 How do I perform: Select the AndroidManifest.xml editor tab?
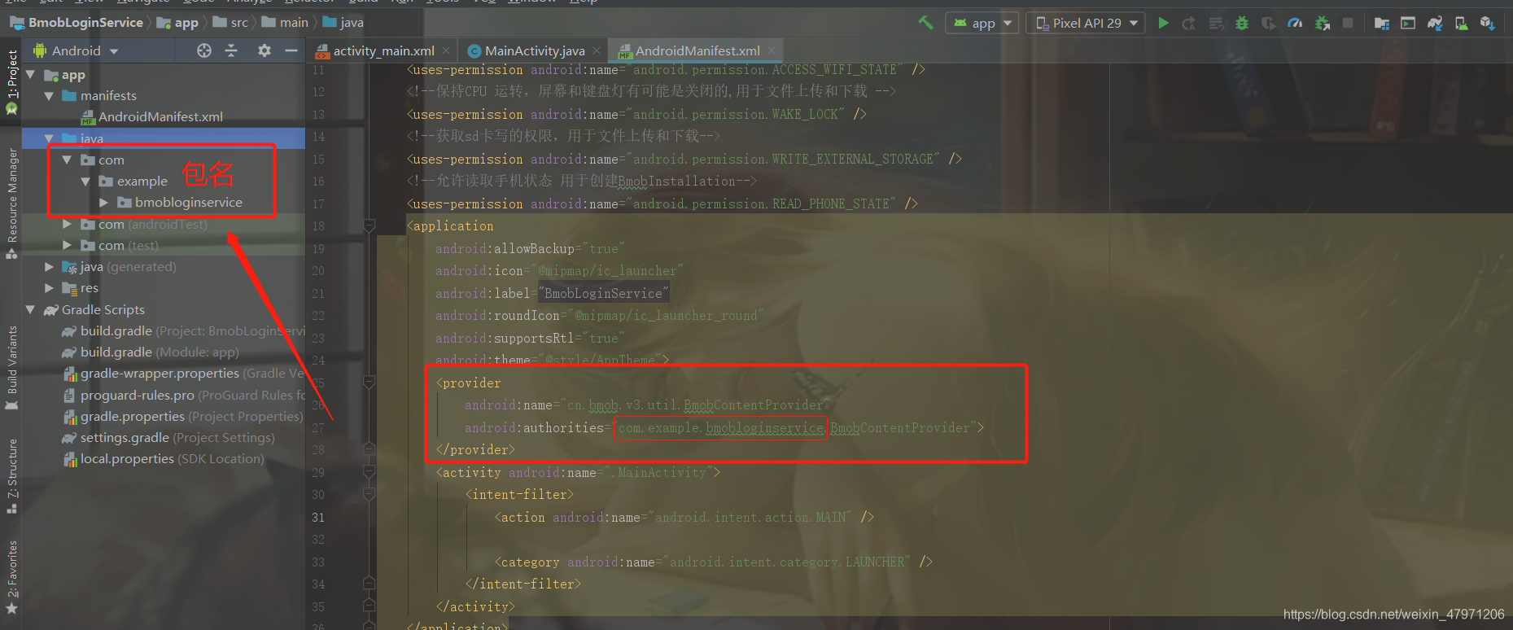[x=697, y=50]
